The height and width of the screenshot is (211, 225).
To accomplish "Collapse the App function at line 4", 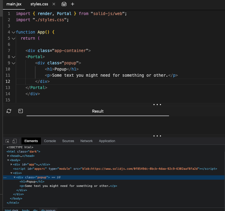I will [x=13, y=32].
